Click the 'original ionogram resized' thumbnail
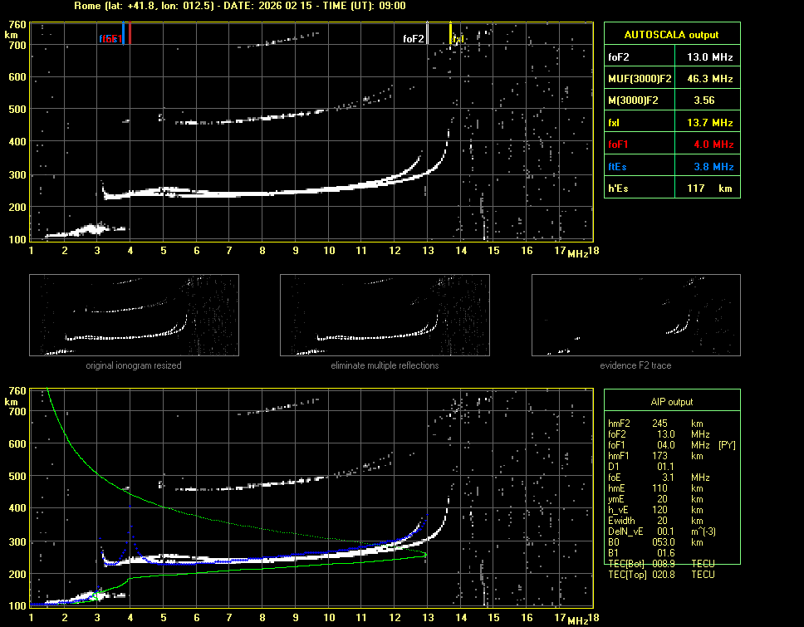Screen dimensions: 804x627 (x=134, y=316)
